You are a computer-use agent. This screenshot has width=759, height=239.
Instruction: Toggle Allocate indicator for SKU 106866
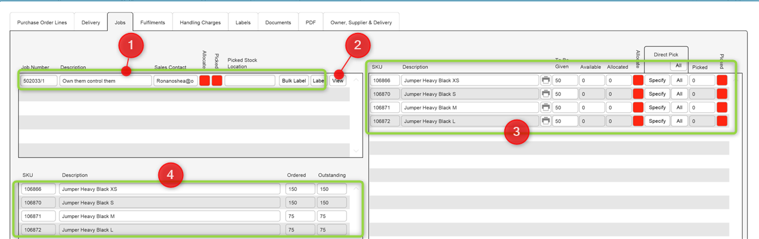pos(638,80)
